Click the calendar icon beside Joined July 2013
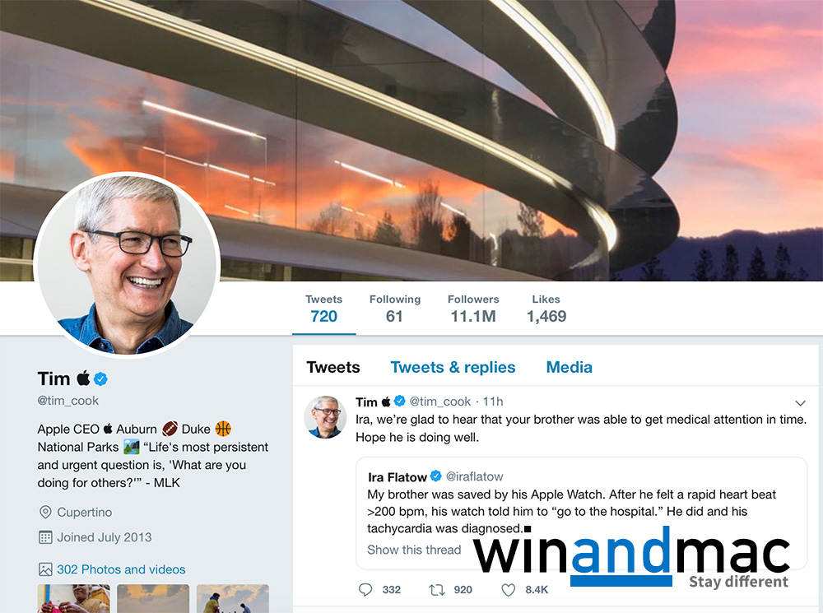The height and width of the screenshot is (613, 823). pos(45,537)
